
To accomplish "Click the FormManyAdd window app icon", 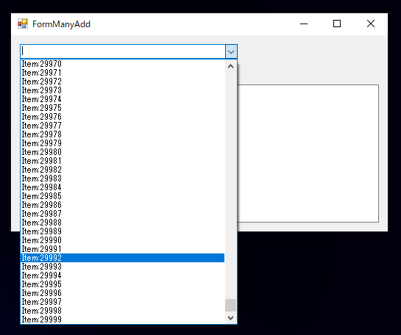I will click(x=23, y=24).
